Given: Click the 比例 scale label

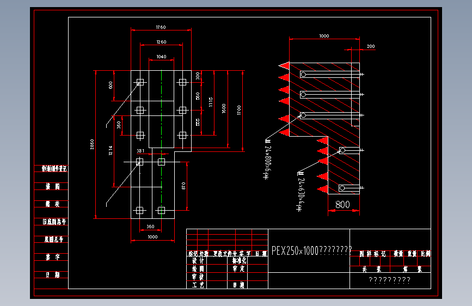Looking at the screenshot, I should [426, 254].
